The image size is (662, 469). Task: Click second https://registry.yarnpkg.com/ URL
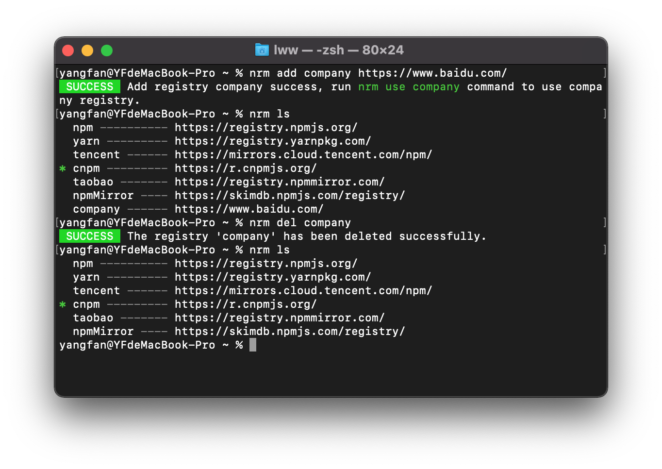click(x=273, y=277)
